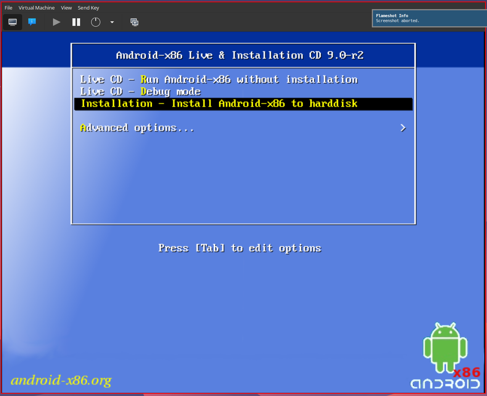Click the android-x86.org text
487x396 pixels.
[61, 380]
